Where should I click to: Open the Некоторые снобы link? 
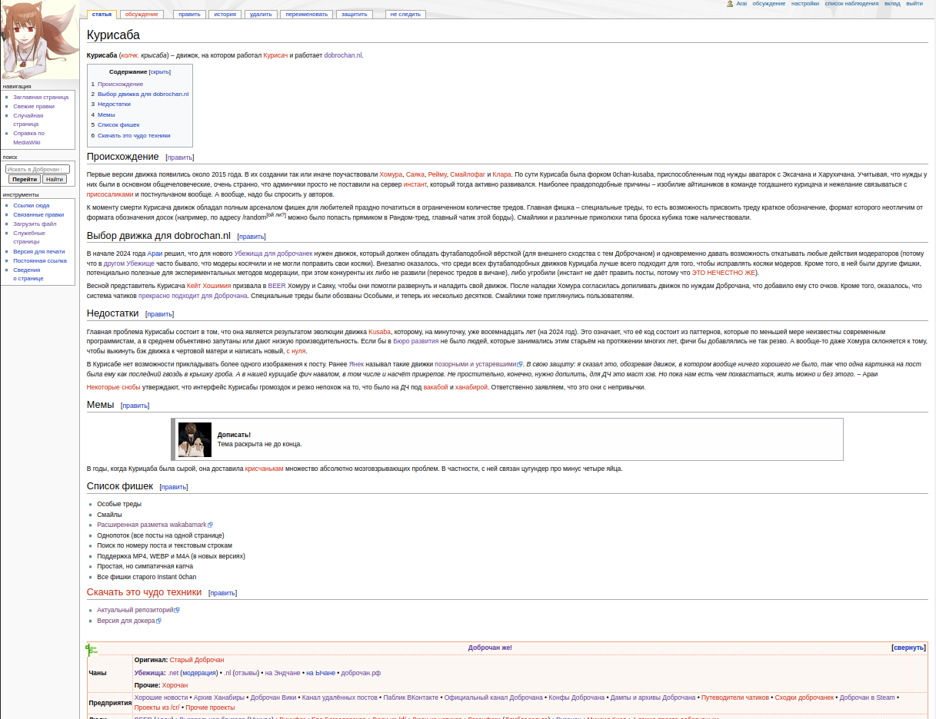pyautogui.click(x=114, y=387)
